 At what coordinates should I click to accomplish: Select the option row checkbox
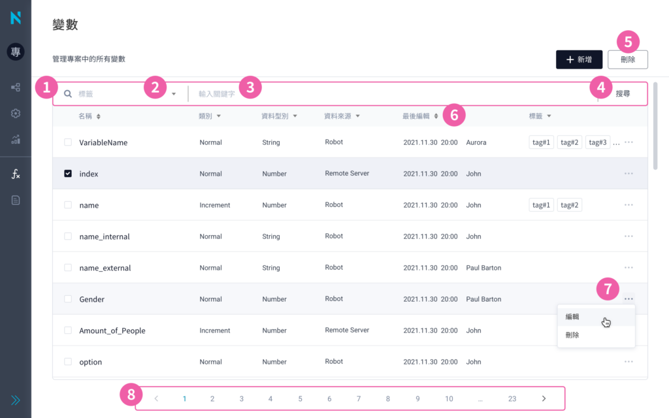tap(68, 362)
